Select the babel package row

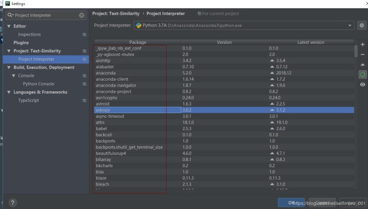pyautogui.click(x=224, y=128)
